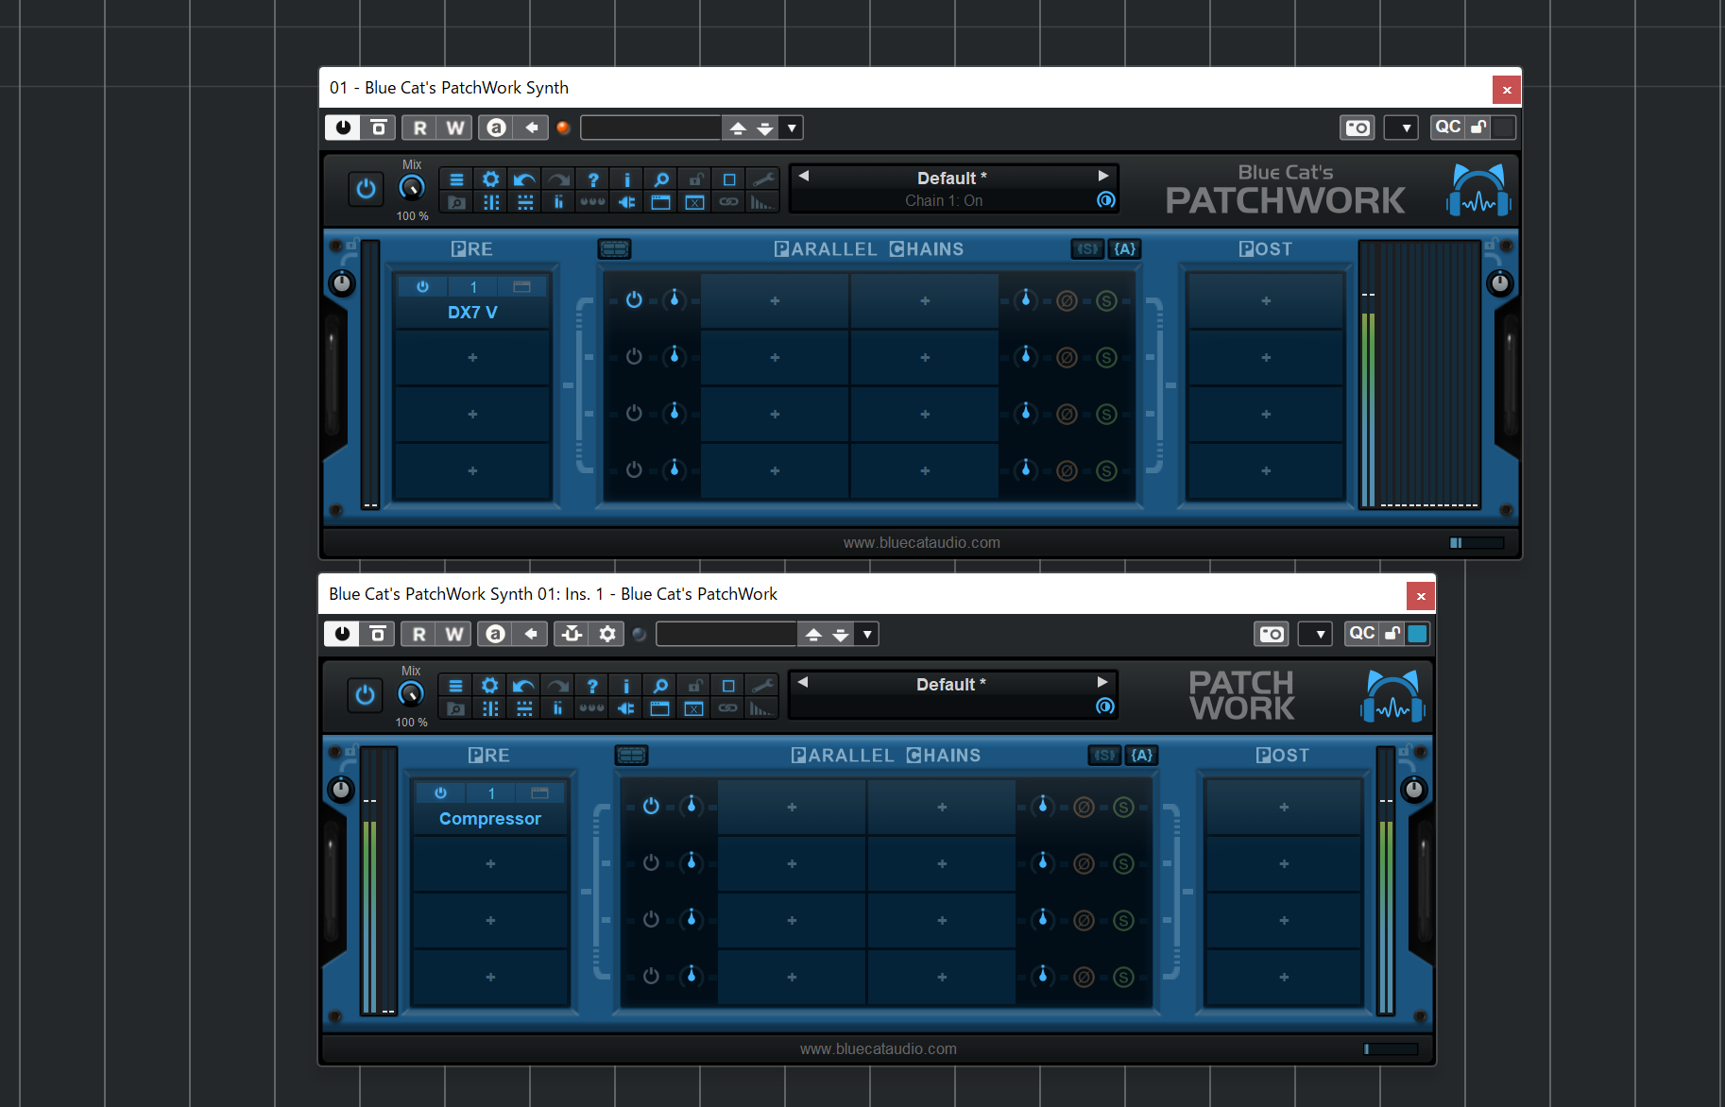1725x1107 pixels.
Task: Open the DX7 V plugin slot
Action: 472,313
